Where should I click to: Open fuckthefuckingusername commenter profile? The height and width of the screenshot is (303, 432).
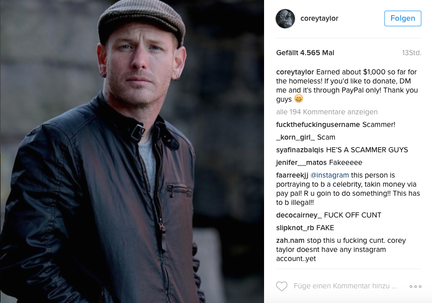[318, 125]
